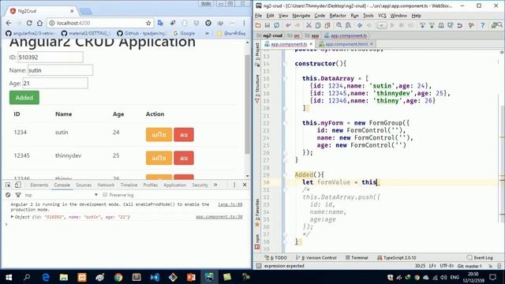Click the navigate Back arrow in WebStorm toolbar
The image size is (505, 284).
coord(360,25)
